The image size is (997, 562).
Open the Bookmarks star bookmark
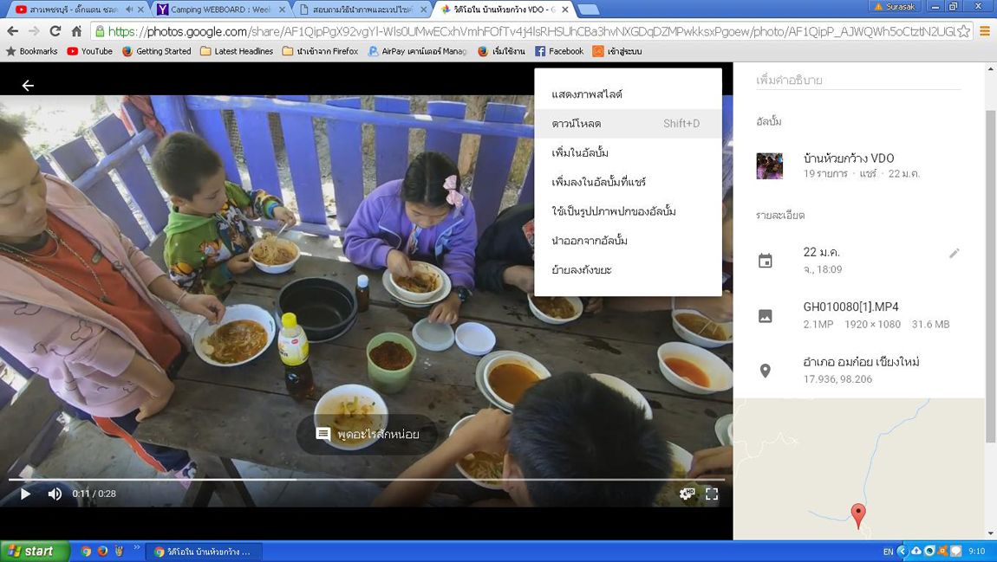[x=32, y=51]
